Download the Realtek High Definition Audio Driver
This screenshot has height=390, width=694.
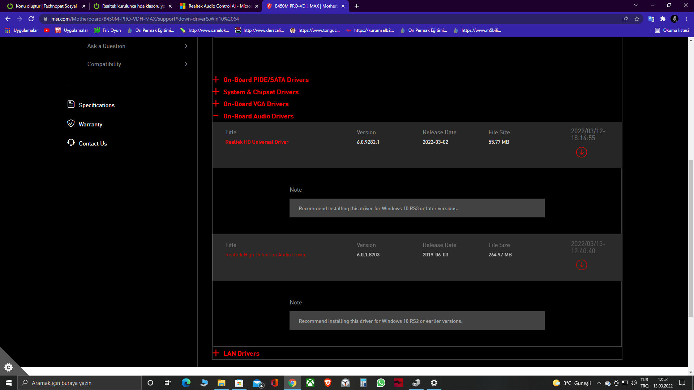coord(581,265)
